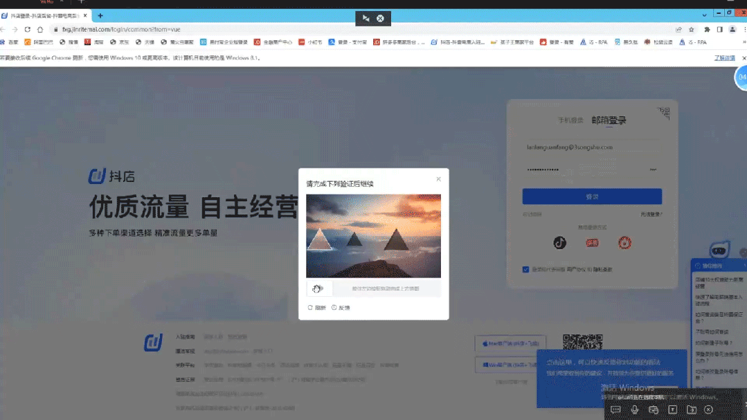Toggle password visibility eye icon
This screenshot has height=420, width=747.
click(x=652, y=170)
